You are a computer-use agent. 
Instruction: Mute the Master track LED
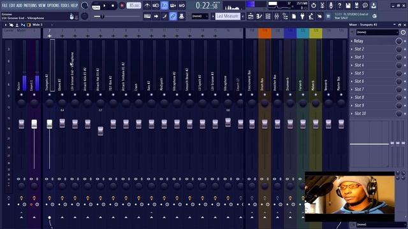point(21,95)
